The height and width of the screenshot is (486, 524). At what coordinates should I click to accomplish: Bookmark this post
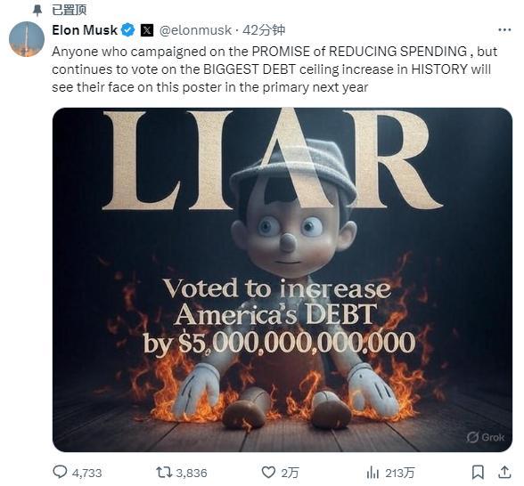pos(478,473)
